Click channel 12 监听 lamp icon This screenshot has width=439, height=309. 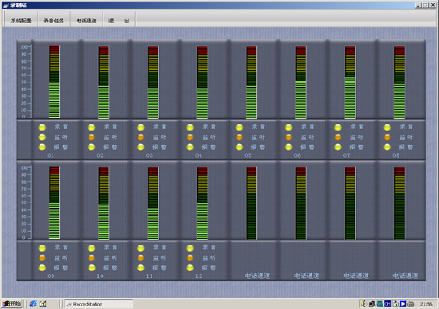point(190,258)
